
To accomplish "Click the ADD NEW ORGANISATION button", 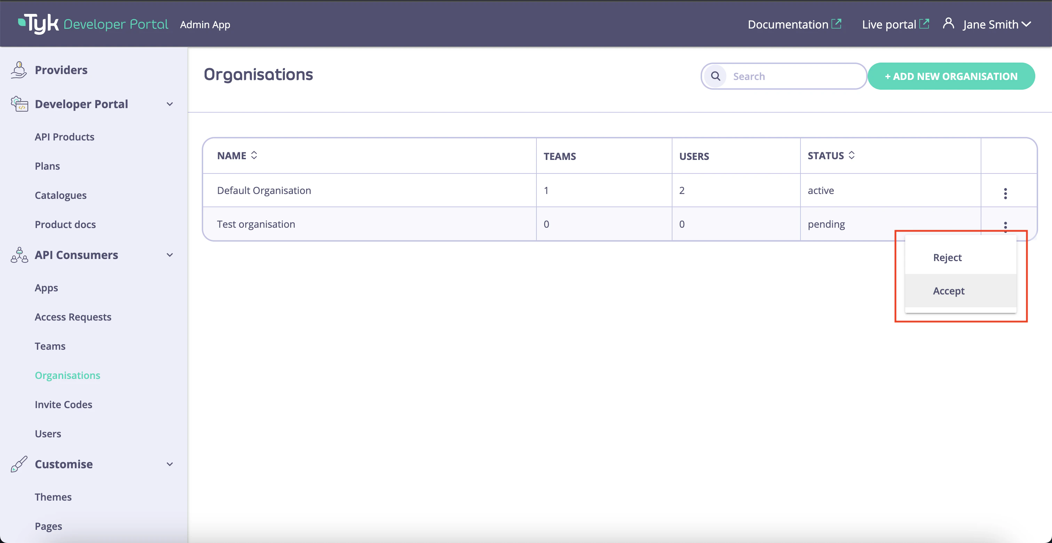I will pos(951,76).
